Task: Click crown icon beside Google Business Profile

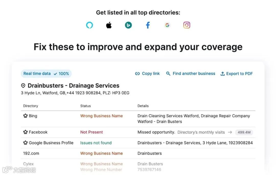Action: (25, 143)
